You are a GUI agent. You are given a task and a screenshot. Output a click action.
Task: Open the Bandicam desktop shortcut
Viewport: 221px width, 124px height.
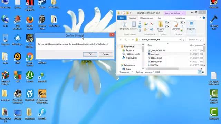[x=214, y=4]
